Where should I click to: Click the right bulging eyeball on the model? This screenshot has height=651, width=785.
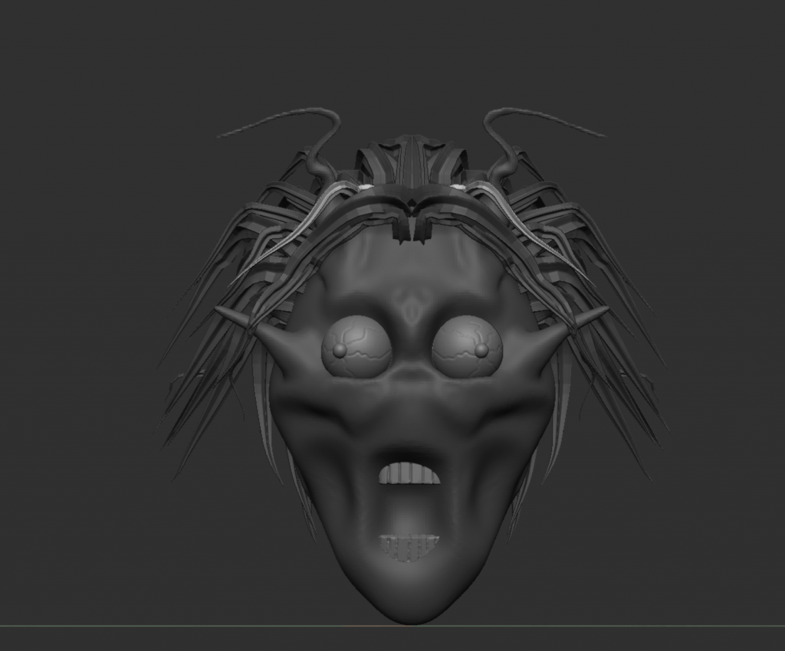click(467, 347)
